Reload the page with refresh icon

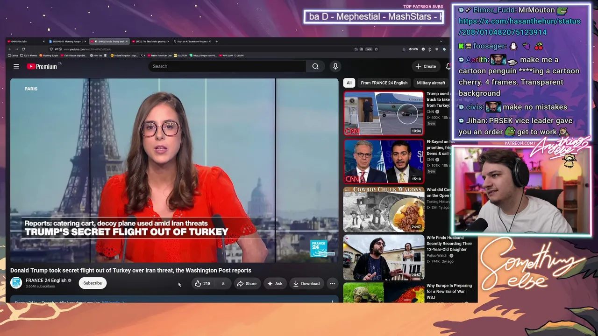pos(23,49)
